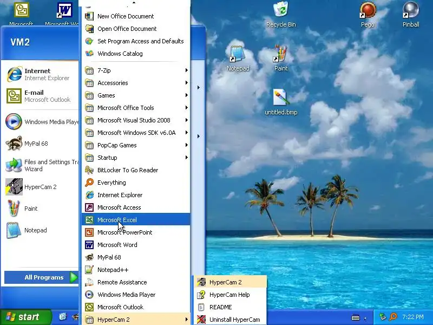This screenshot has width=433, height=325.
Task: Click the Internet Explorer quick launch icon
Action: (x=63, y=317)
